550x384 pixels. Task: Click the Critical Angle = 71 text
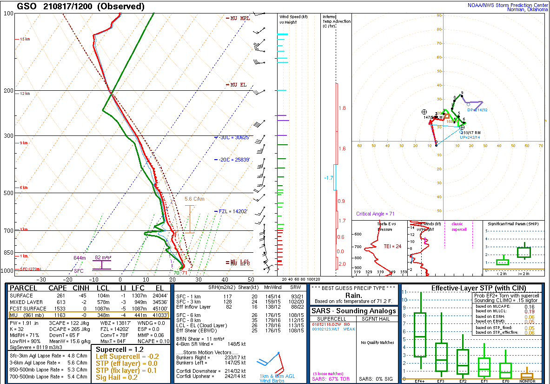[x=375, y=214]
